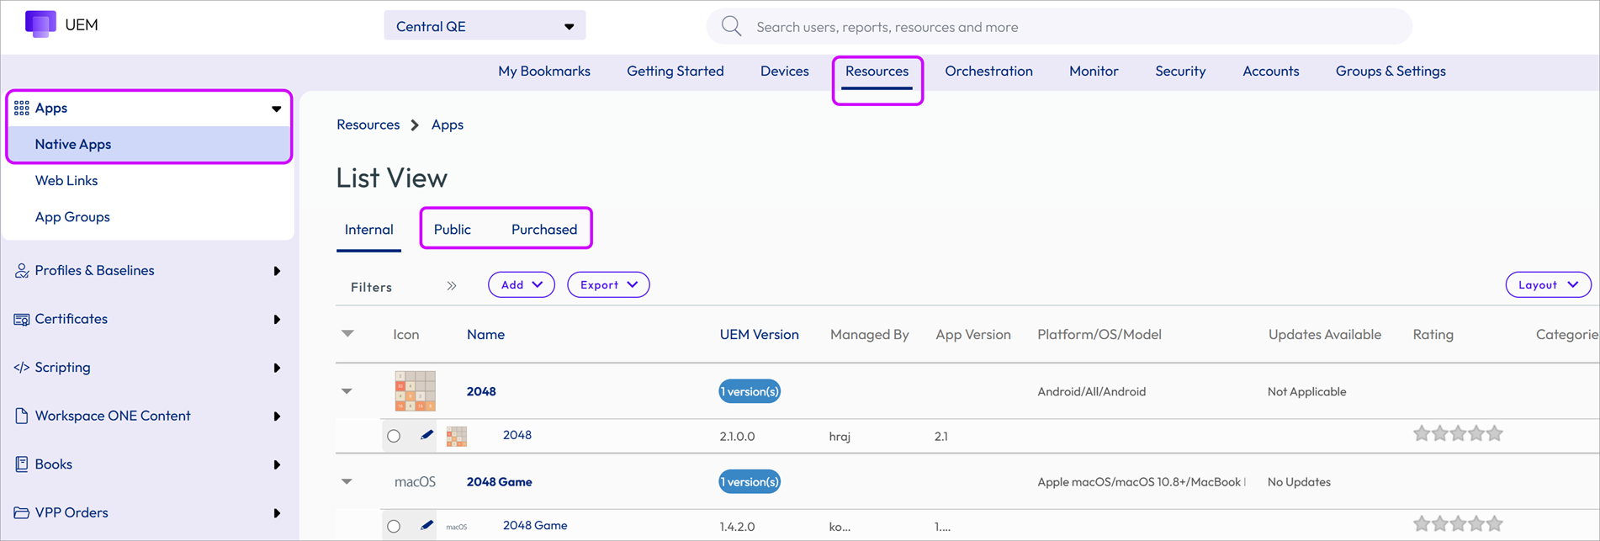Click the Workspace ONE Content document icon

22,416
